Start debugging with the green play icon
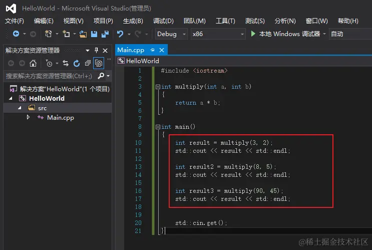372x250 pixels. click(253, 34)
